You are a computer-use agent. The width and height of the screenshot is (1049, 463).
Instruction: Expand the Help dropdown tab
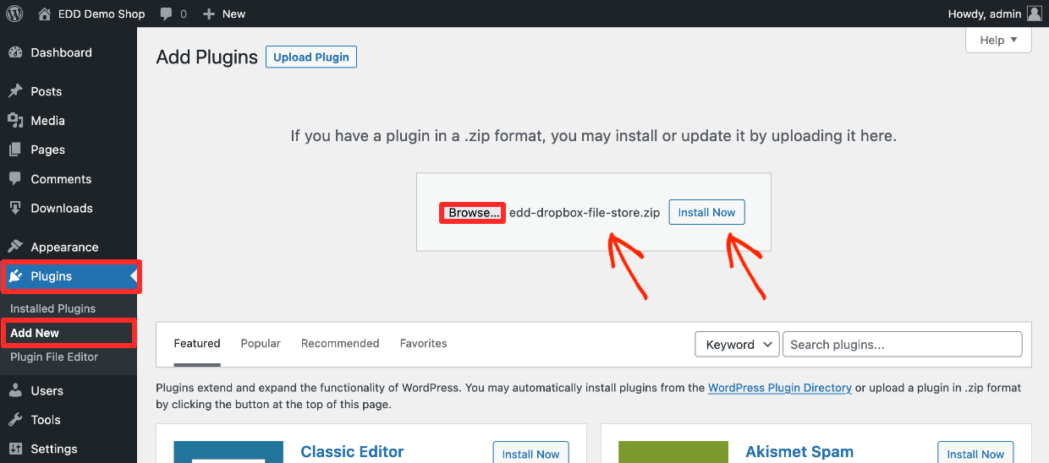click(999, 40)
